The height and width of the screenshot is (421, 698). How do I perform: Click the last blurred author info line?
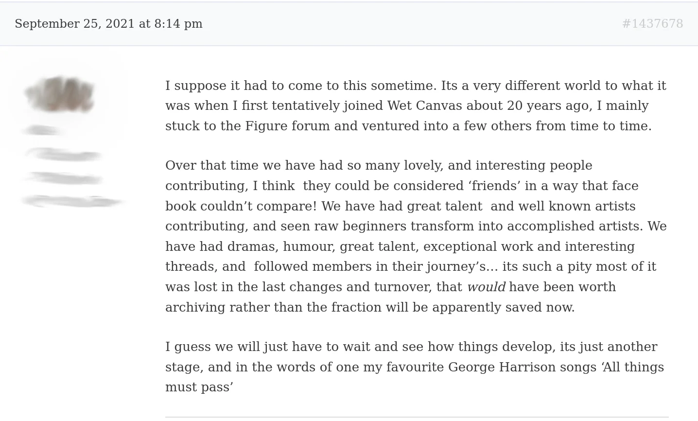(x=72, y=201)
